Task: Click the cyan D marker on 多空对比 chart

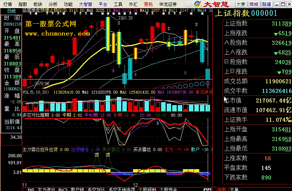Action: (157, 123)
